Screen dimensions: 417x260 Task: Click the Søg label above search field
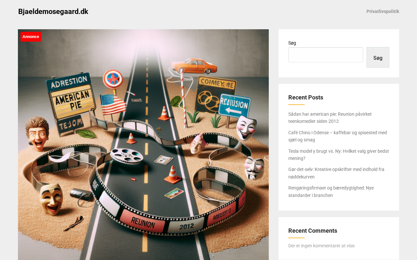[292, 43]
